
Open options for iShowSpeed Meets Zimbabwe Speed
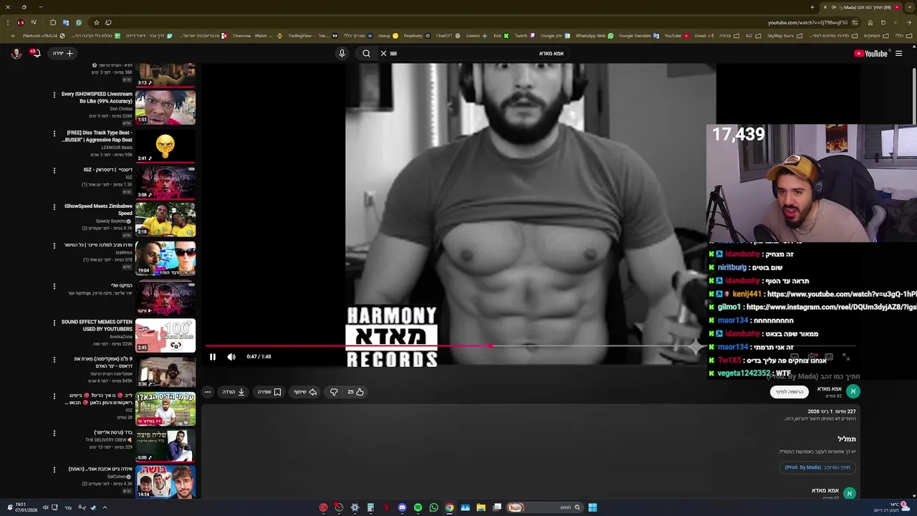click(54, 207)
